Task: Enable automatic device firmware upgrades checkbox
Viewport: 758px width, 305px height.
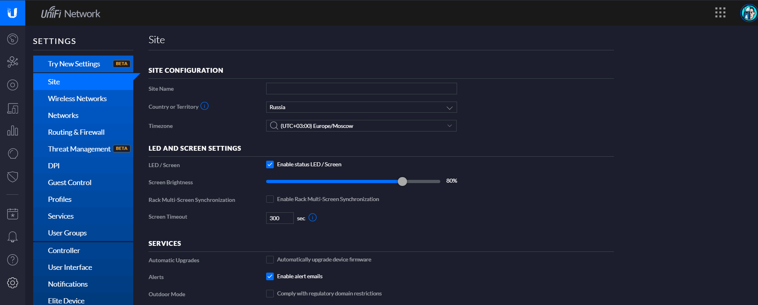Action: pos(270,260)
